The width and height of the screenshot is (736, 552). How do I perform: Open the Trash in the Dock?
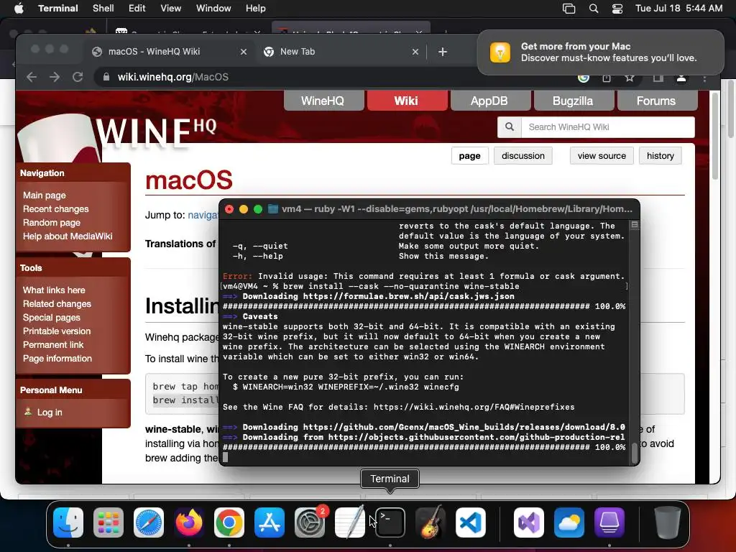tap(668, 523)
